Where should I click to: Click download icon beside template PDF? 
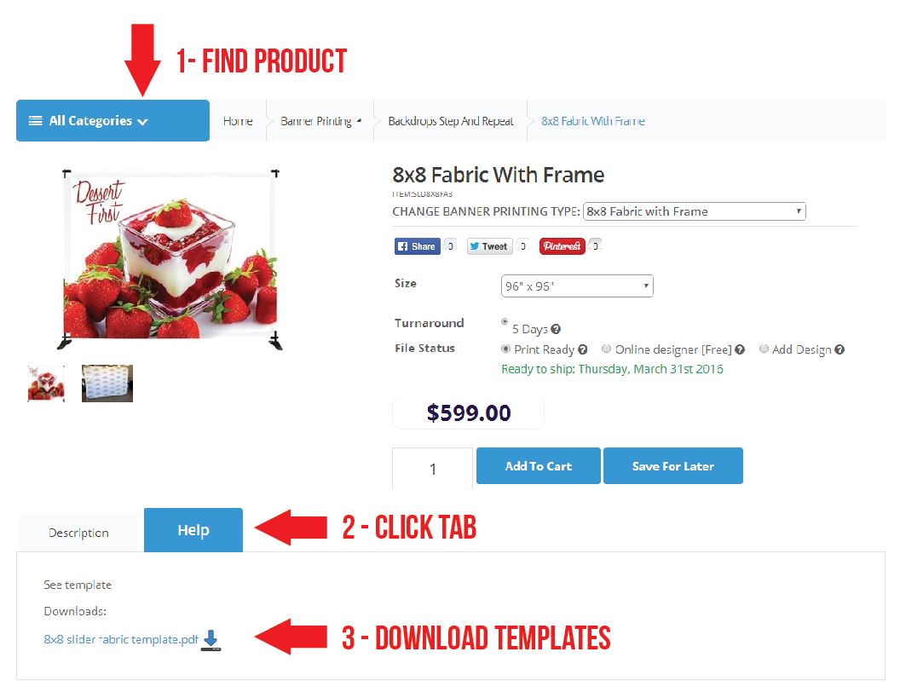coord(211,640)
